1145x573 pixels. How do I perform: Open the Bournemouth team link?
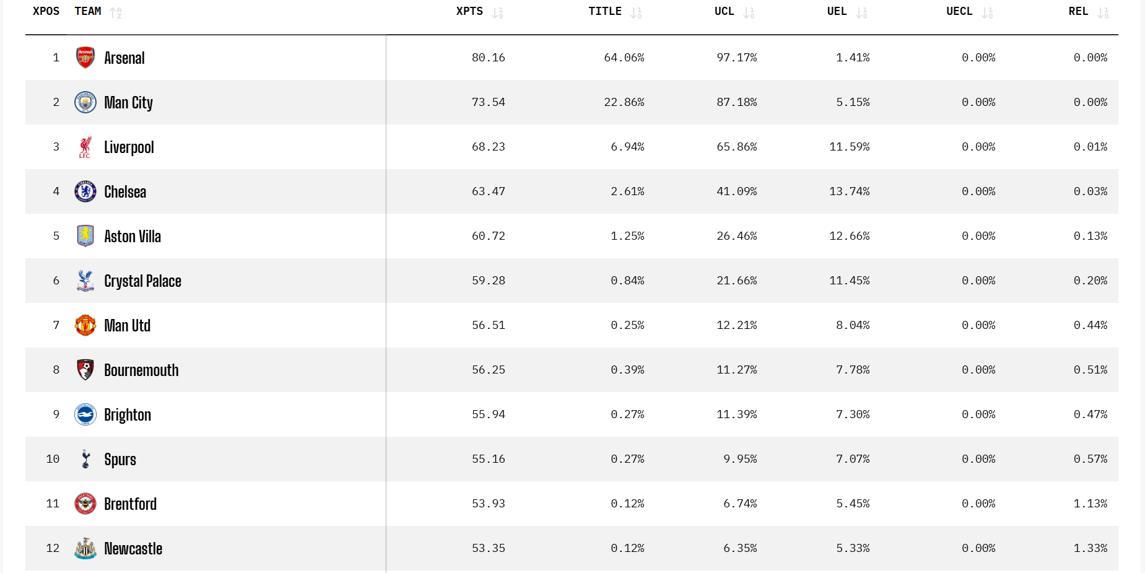tap(141, 370)
